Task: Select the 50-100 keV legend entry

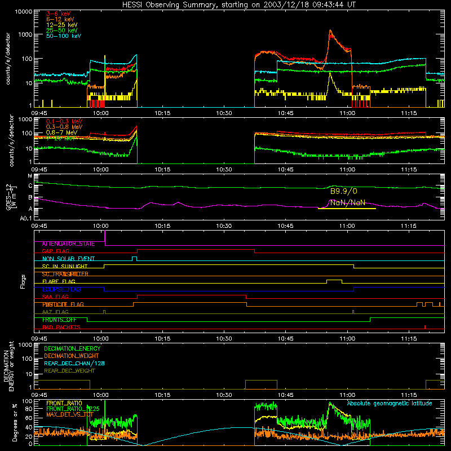Action: [64, 36]
